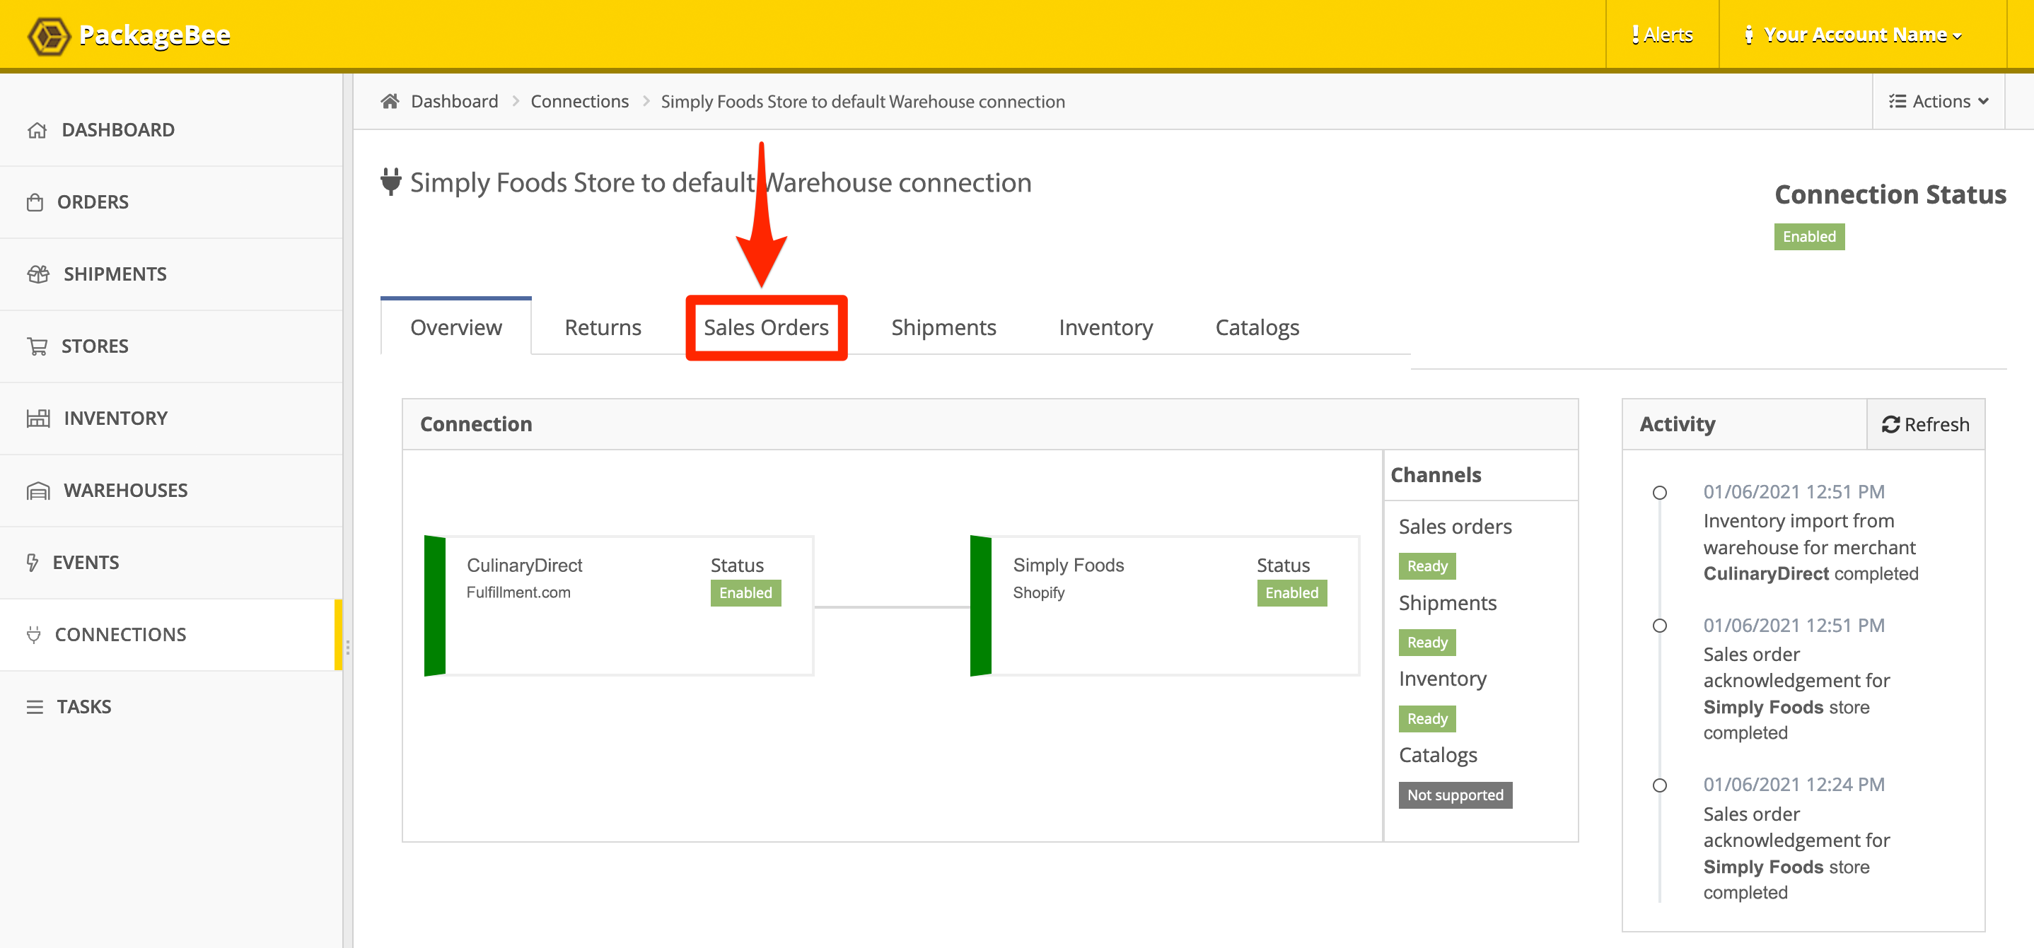Viewport: 2034px width, 948px height.
Task: Click the Refresh button in Activity panel
Action: coord(1925,425)
